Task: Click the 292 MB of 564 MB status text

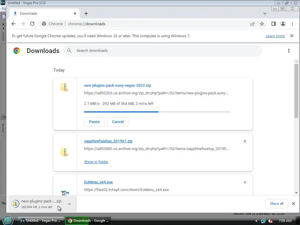Action: coord(118,104)
